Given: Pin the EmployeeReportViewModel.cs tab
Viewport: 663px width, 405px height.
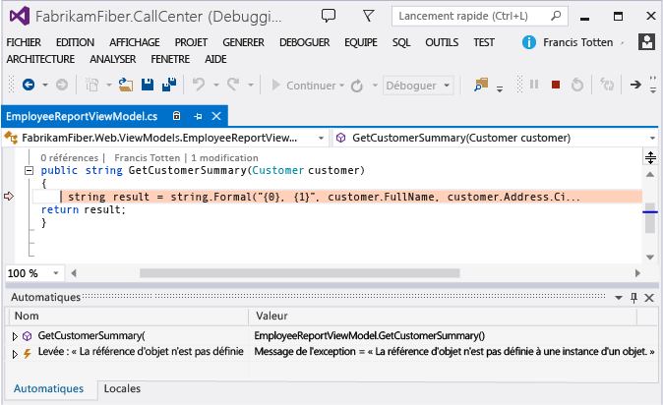Looking at the screenshot, I should pyautogui.click(x=198, y=116).
